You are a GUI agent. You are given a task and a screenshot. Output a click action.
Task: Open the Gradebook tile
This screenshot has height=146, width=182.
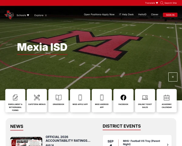(x=59, y=101)
